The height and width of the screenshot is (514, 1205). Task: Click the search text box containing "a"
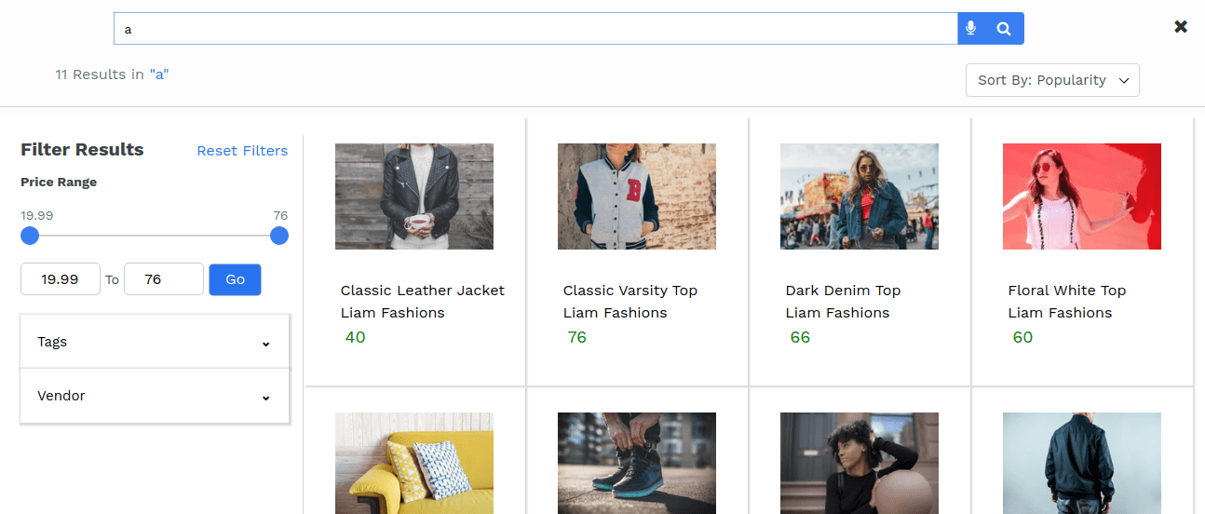pyautogui.click(x=535, y=29)
